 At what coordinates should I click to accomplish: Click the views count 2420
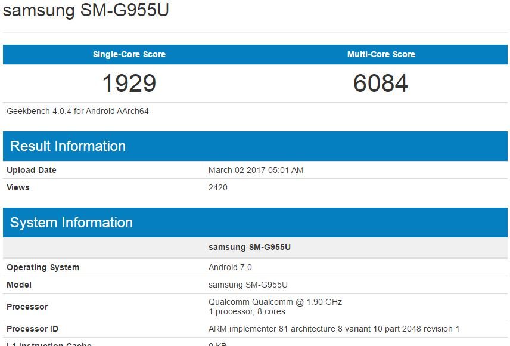tap(217, 187)
